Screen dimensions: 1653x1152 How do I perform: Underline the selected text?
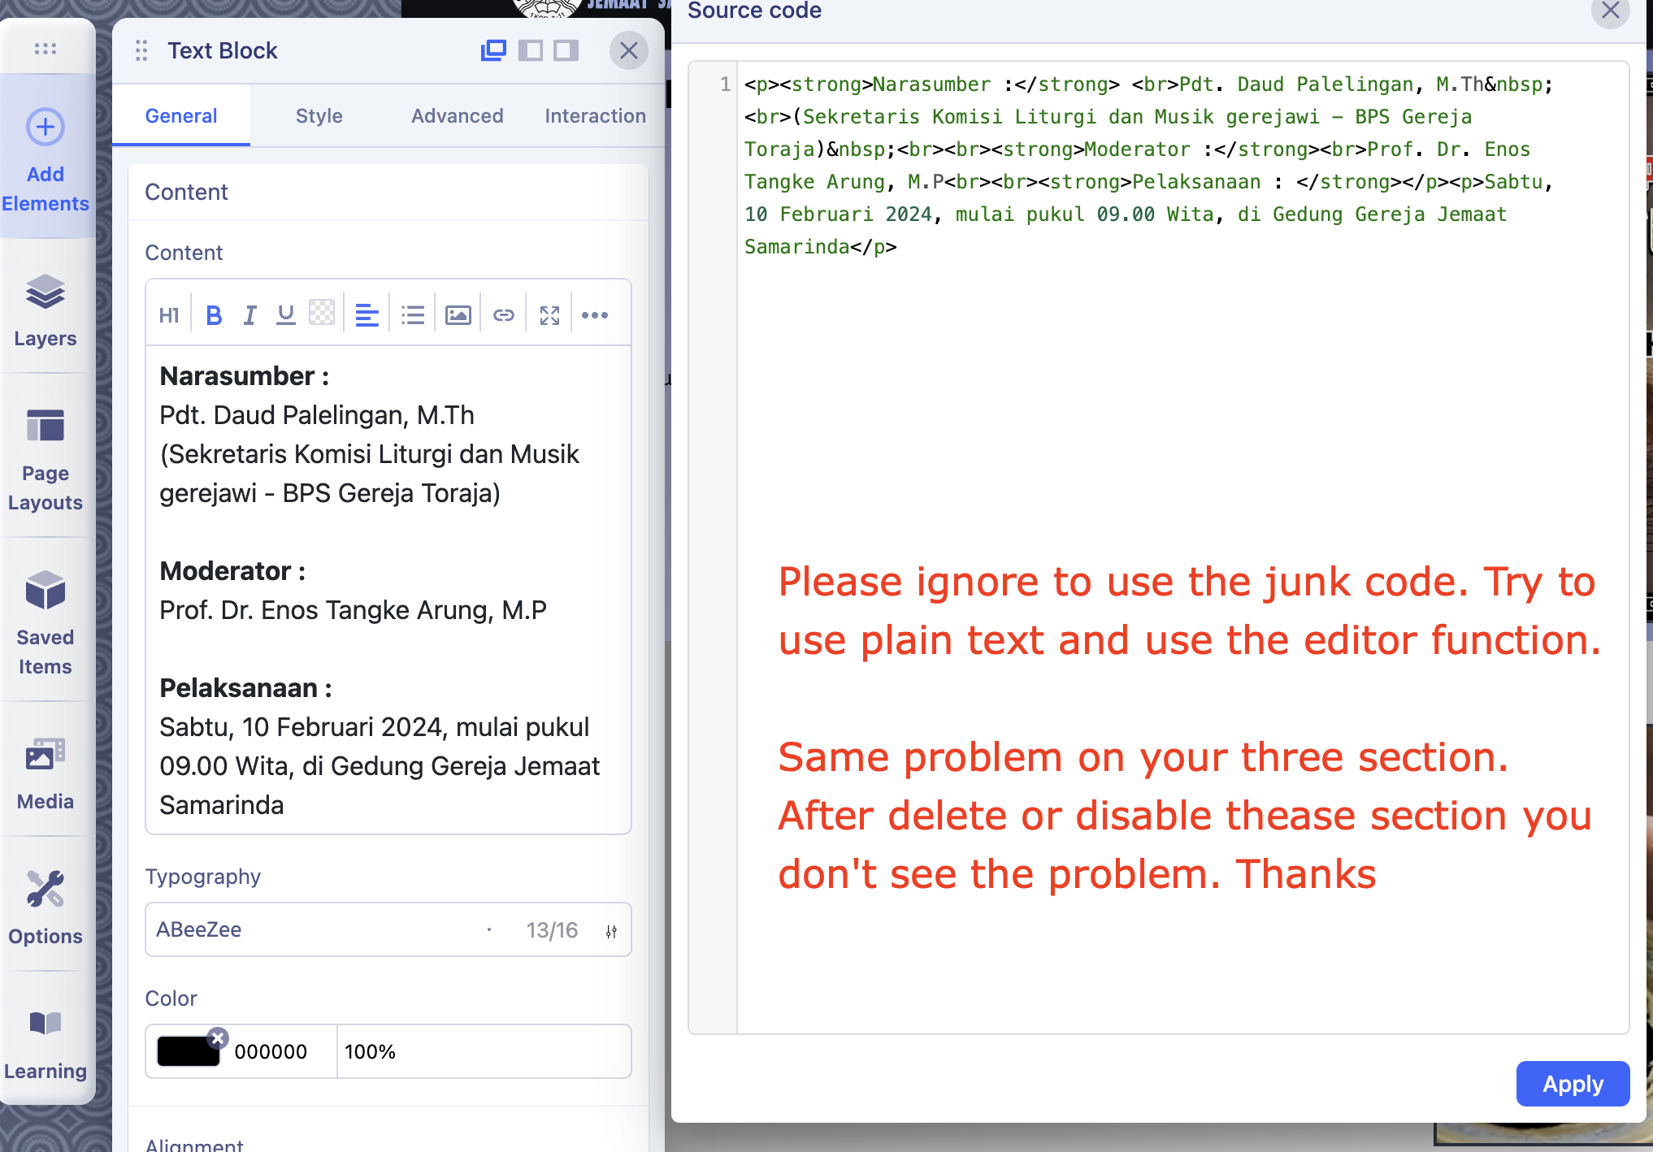pyautogui.click(x=285, y=314)
